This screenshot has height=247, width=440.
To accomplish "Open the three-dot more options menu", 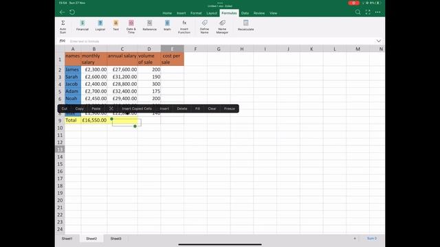I will pos(377,12).
